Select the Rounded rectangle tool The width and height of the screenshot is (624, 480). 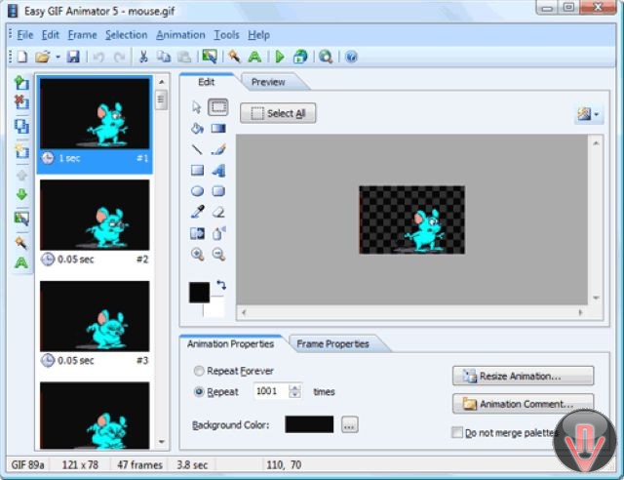(x=218, y=191)
